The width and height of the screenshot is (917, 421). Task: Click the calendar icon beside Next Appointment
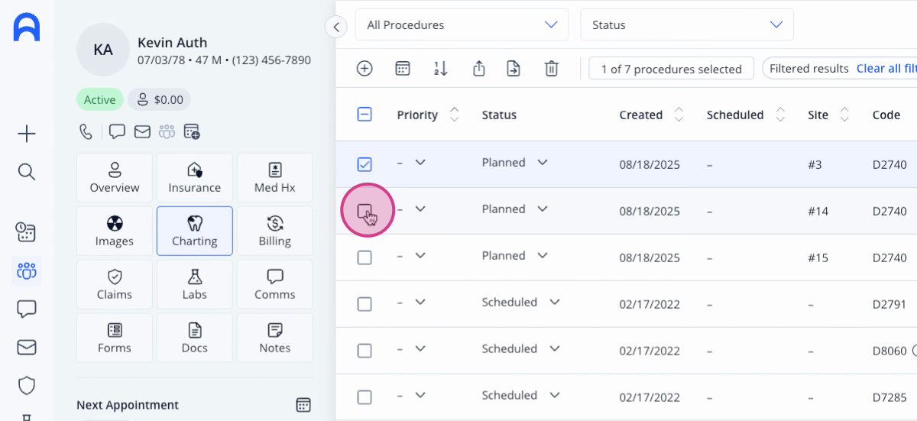click(303, 405)
